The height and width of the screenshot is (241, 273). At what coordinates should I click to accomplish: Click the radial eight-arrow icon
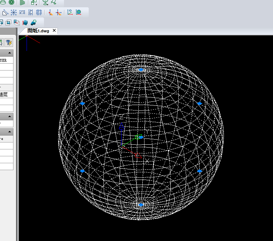point(13,12)
